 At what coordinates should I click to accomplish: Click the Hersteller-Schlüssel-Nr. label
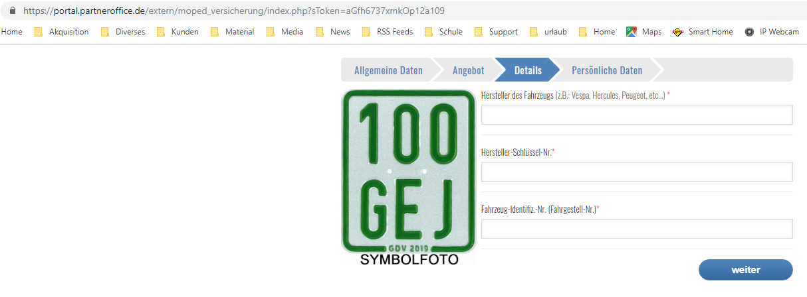point(518,152)
